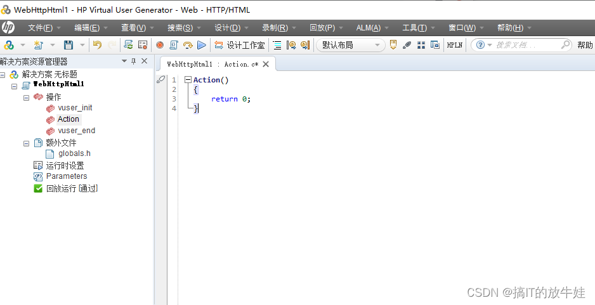Click the second clock-and-arrow icon left of 默认布局
Image resolution: width=595 pixels, height=305 pixels.
pos(305,45)
